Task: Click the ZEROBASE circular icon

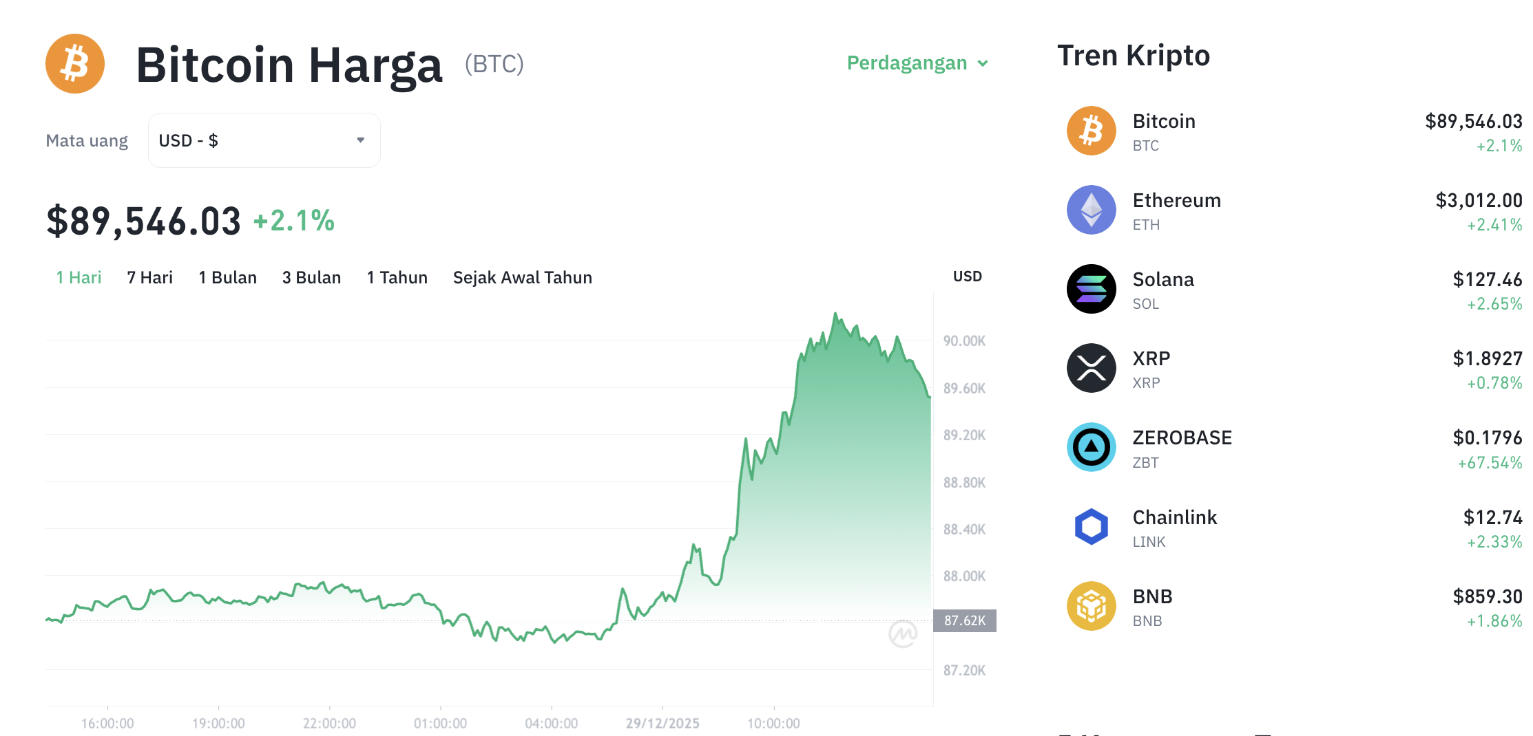Action: (1091, 447)
